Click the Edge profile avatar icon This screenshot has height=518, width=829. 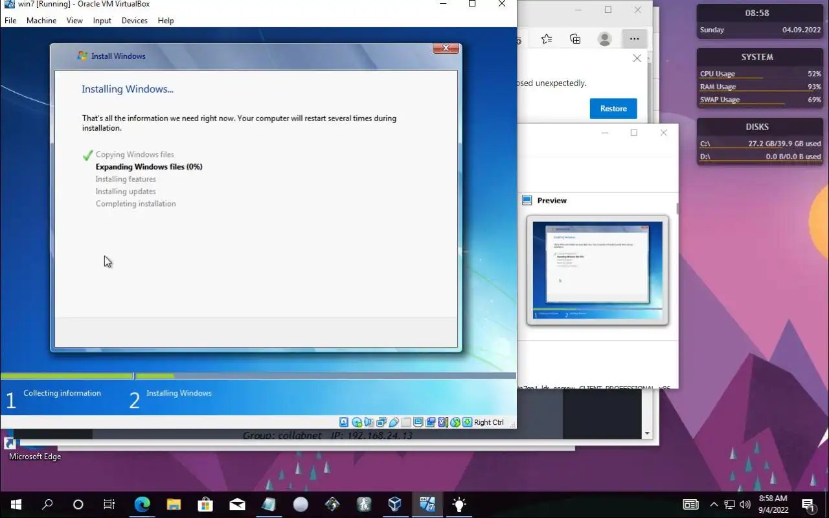coord(605,39)
